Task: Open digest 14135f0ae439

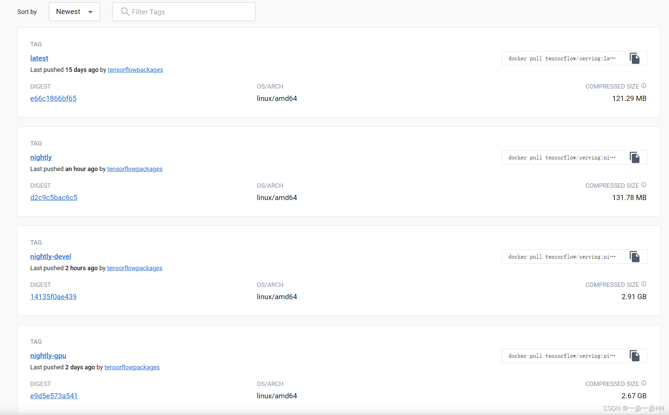Action: (x=53, y=297)
